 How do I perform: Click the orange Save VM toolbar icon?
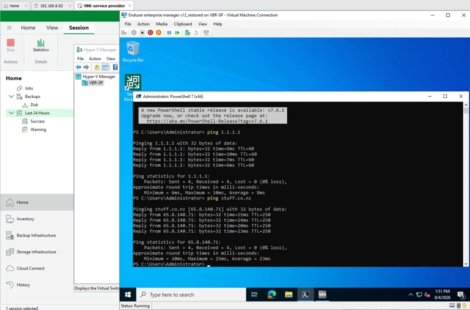(158, 32)
